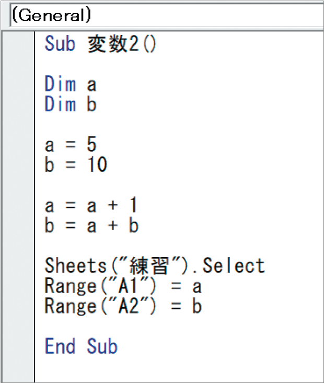Click the Range("A2") = b line
325x384 pixels.
click(123, 306)
